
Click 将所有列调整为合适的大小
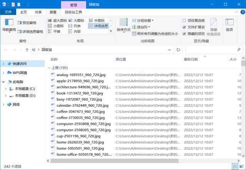tap(155, 34)
